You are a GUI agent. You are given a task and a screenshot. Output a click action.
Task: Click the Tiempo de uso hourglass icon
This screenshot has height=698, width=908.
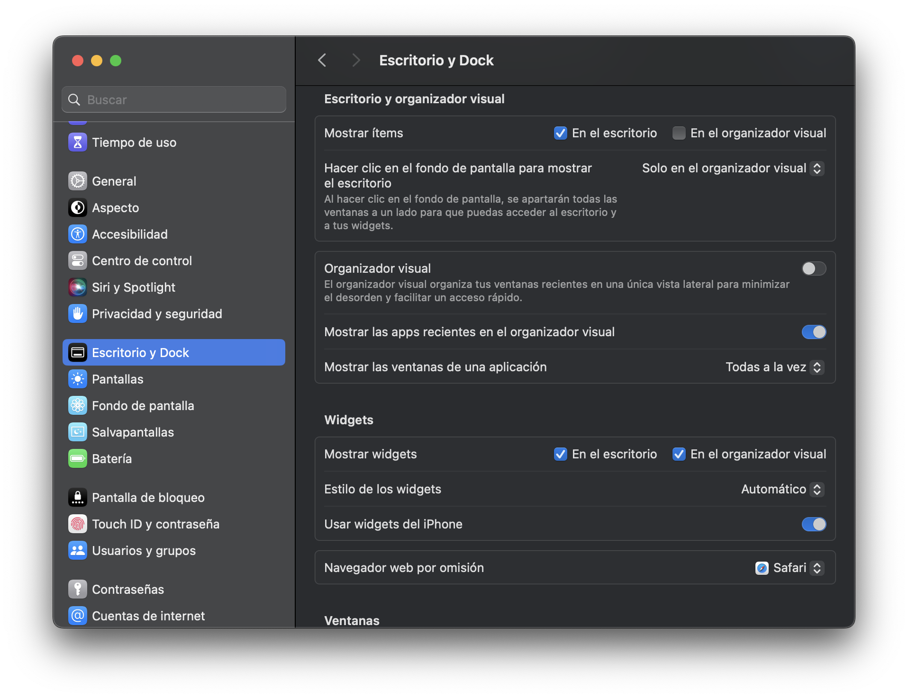(x=78, y=143)
